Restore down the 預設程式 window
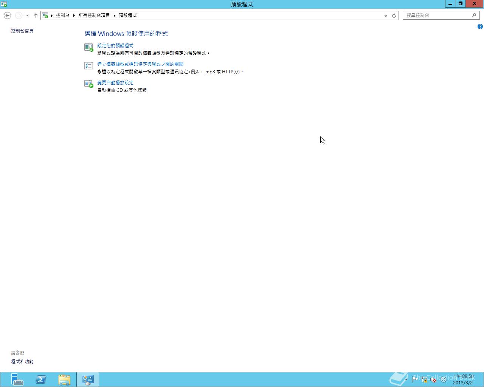 point(460,4)
